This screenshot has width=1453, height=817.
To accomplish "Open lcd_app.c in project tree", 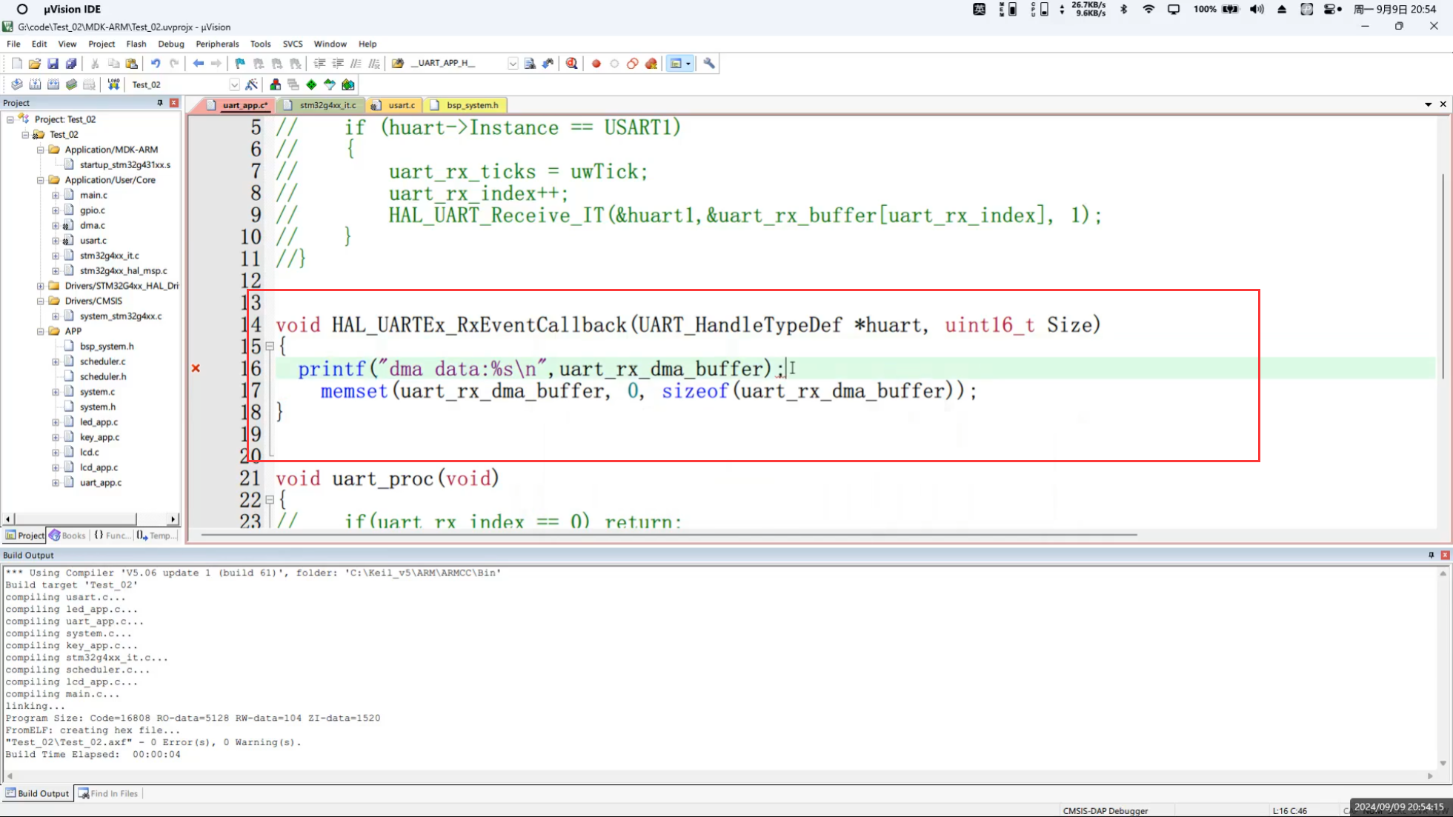I will coord(99,467).
